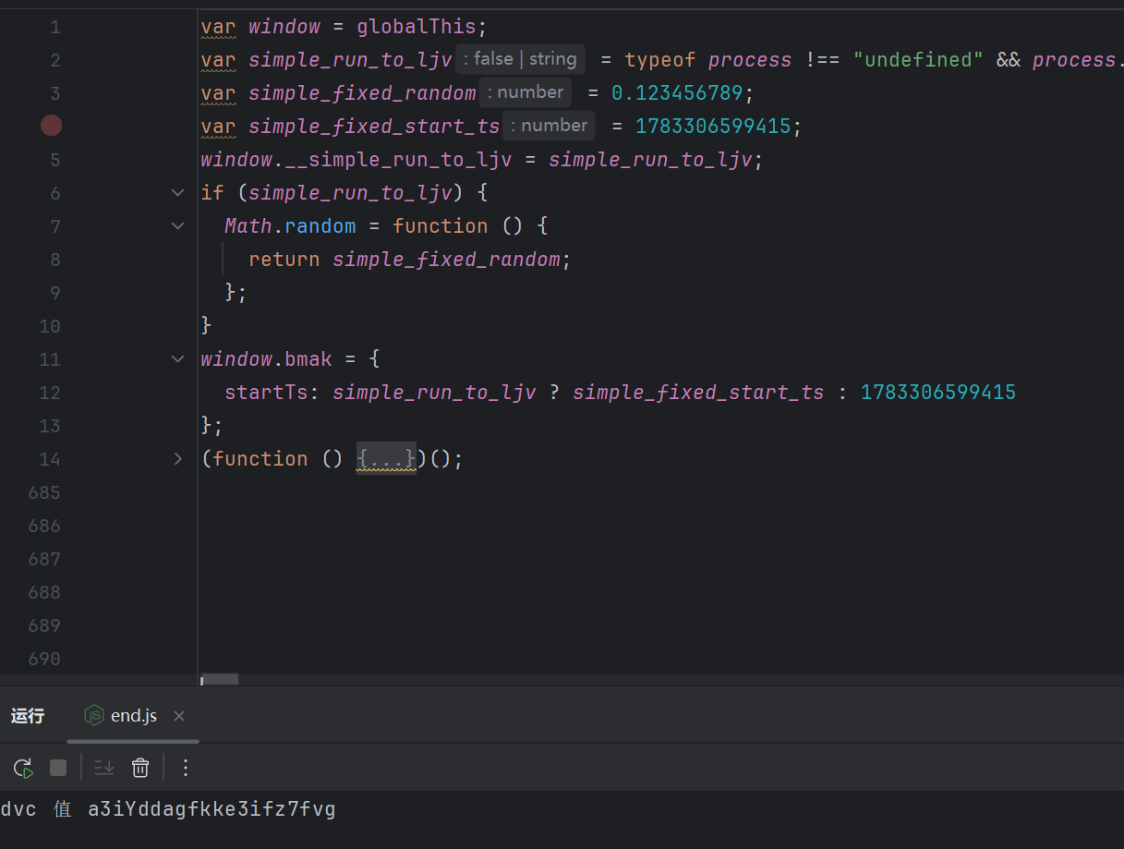Click line number 1 in the gutter
The image size is (1124, 849).
click(55, 27)
